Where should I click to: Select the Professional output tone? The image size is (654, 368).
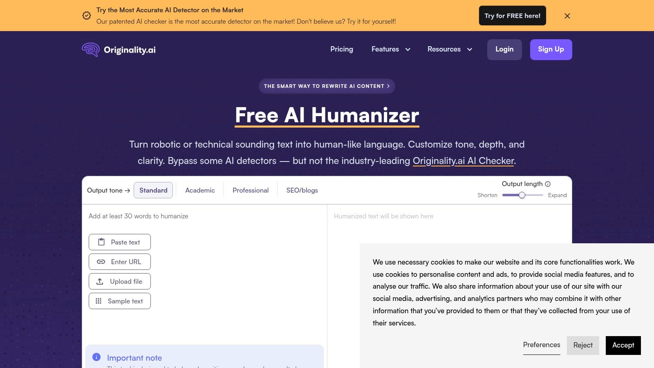(x=251, y=190)
